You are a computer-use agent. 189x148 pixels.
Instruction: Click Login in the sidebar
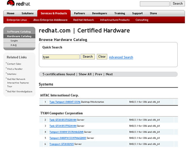point(14,41)
